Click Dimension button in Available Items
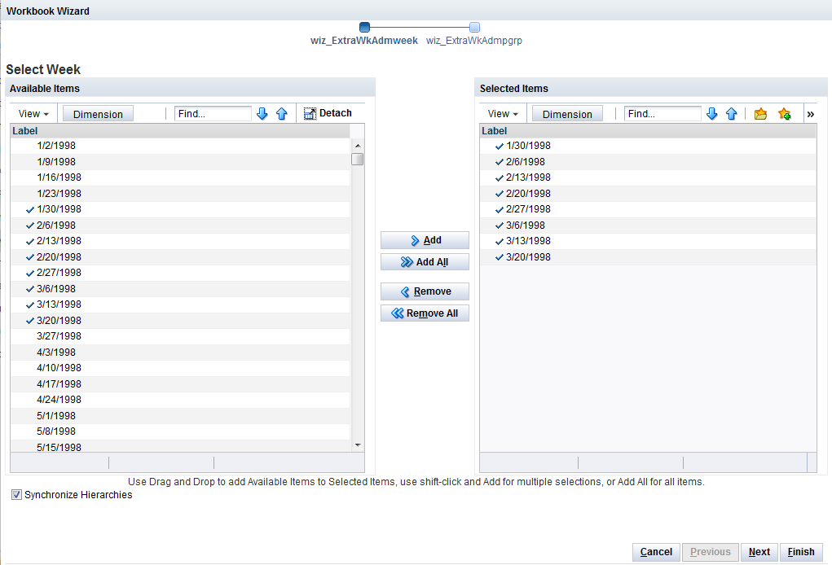 pos(98,114)
